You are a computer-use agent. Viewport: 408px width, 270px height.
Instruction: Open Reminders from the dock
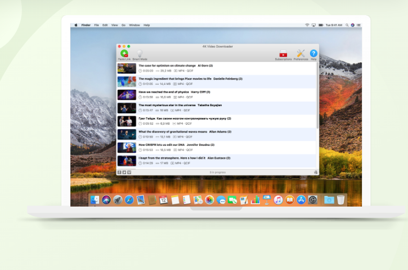click(x=186, y=200)
